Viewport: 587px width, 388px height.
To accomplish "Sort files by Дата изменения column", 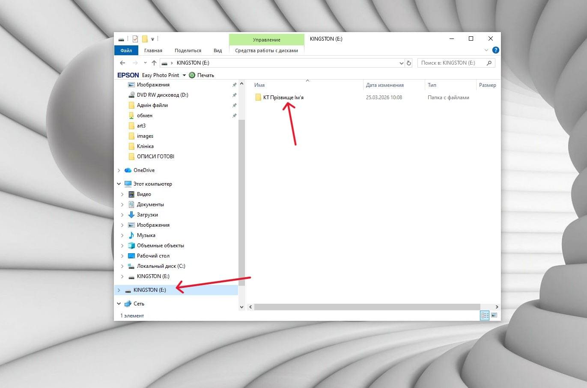I will (384, 85).
